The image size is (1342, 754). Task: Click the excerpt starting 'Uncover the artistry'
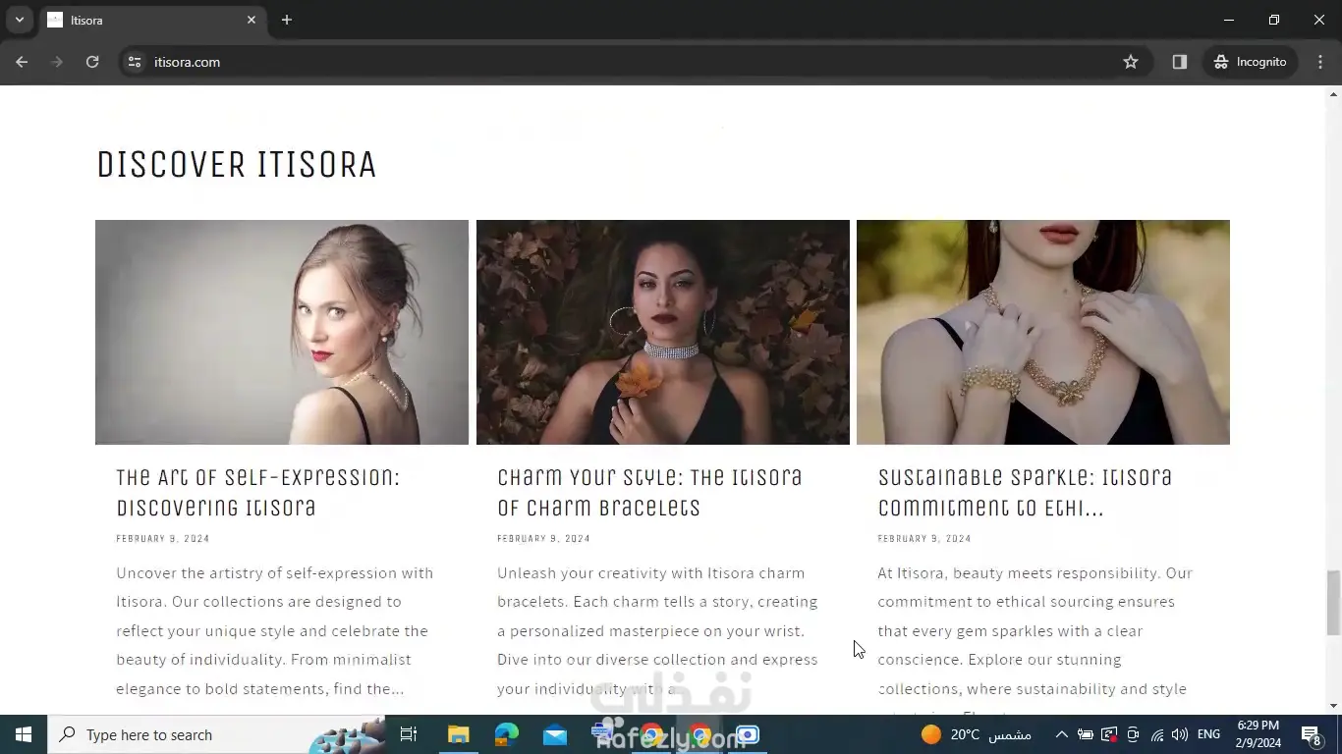pyautogui.click(x=275, y=630)
